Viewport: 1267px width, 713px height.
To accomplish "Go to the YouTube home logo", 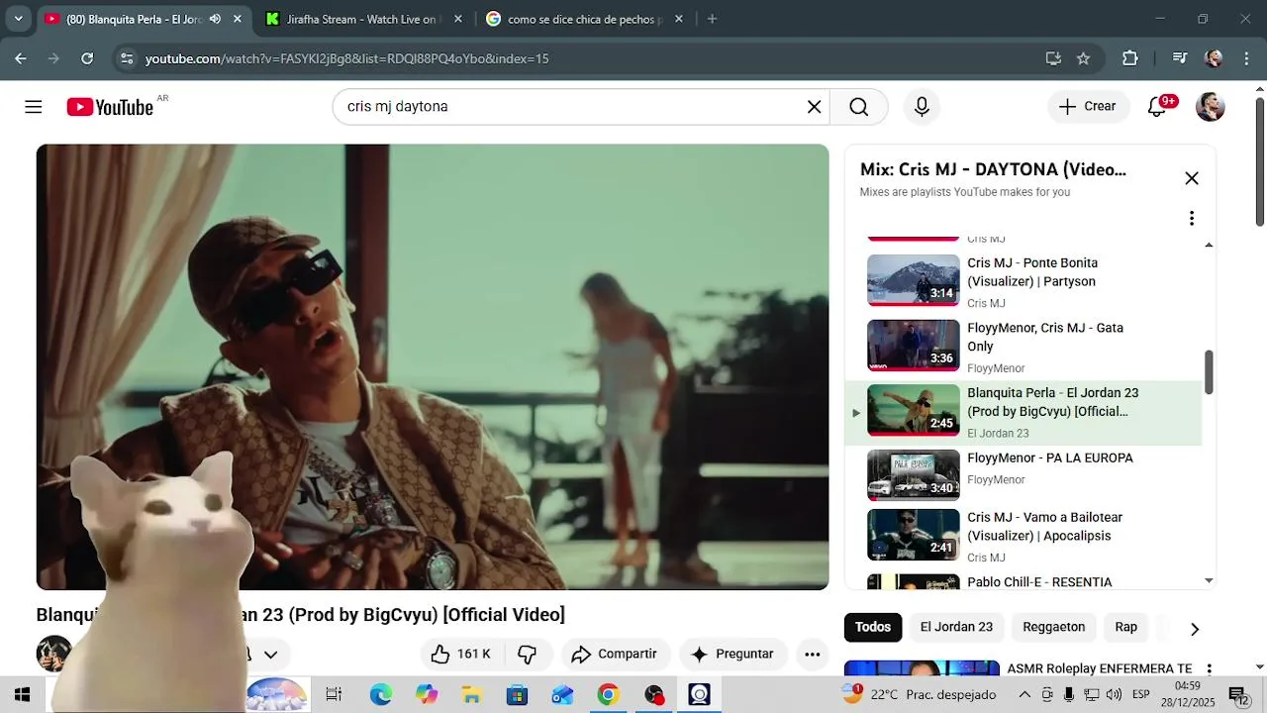I will (x=110, y=107).
